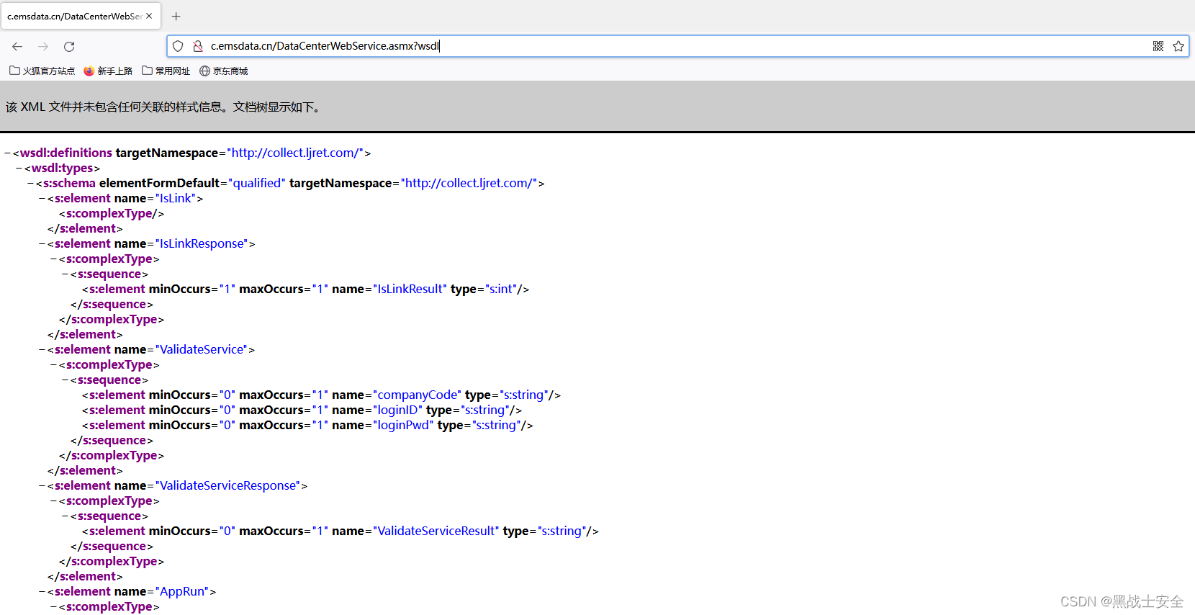This screenshot has width=1195, height=615.
Task: Collapse the wsdl:types node
Action: pyautogui.click(x=19, y=168)
